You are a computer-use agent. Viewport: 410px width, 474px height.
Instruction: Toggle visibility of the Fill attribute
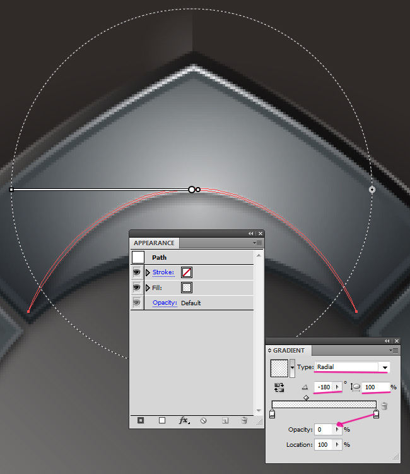point(136,288)
